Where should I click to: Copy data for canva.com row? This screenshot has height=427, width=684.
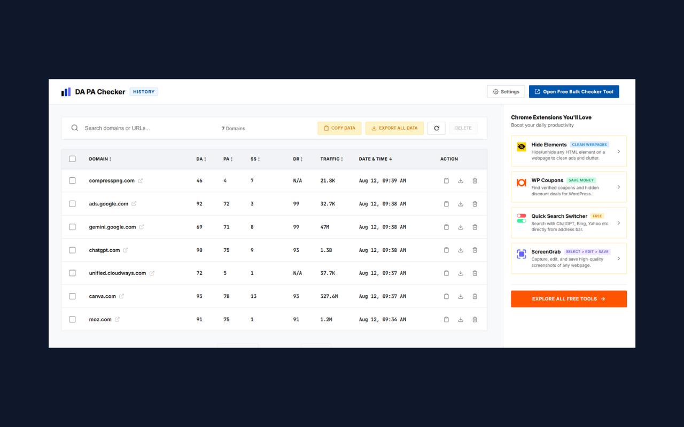[x=447, y=296]
